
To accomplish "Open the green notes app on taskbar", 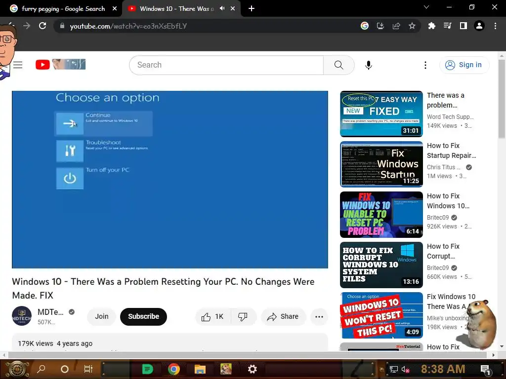I will pyautogui.click(x=147, y=369).
